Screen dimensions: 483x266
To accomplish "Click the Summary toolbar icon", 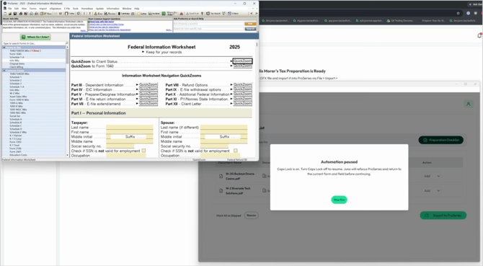I will click(x=124, y=14).
